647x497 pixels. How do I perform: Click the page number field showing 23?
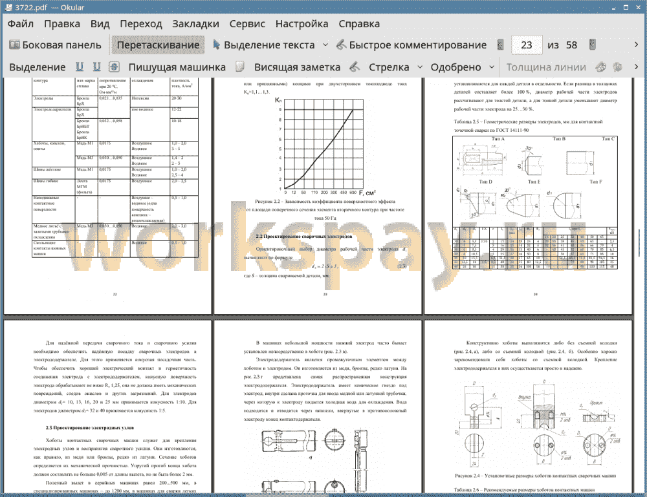527,45
